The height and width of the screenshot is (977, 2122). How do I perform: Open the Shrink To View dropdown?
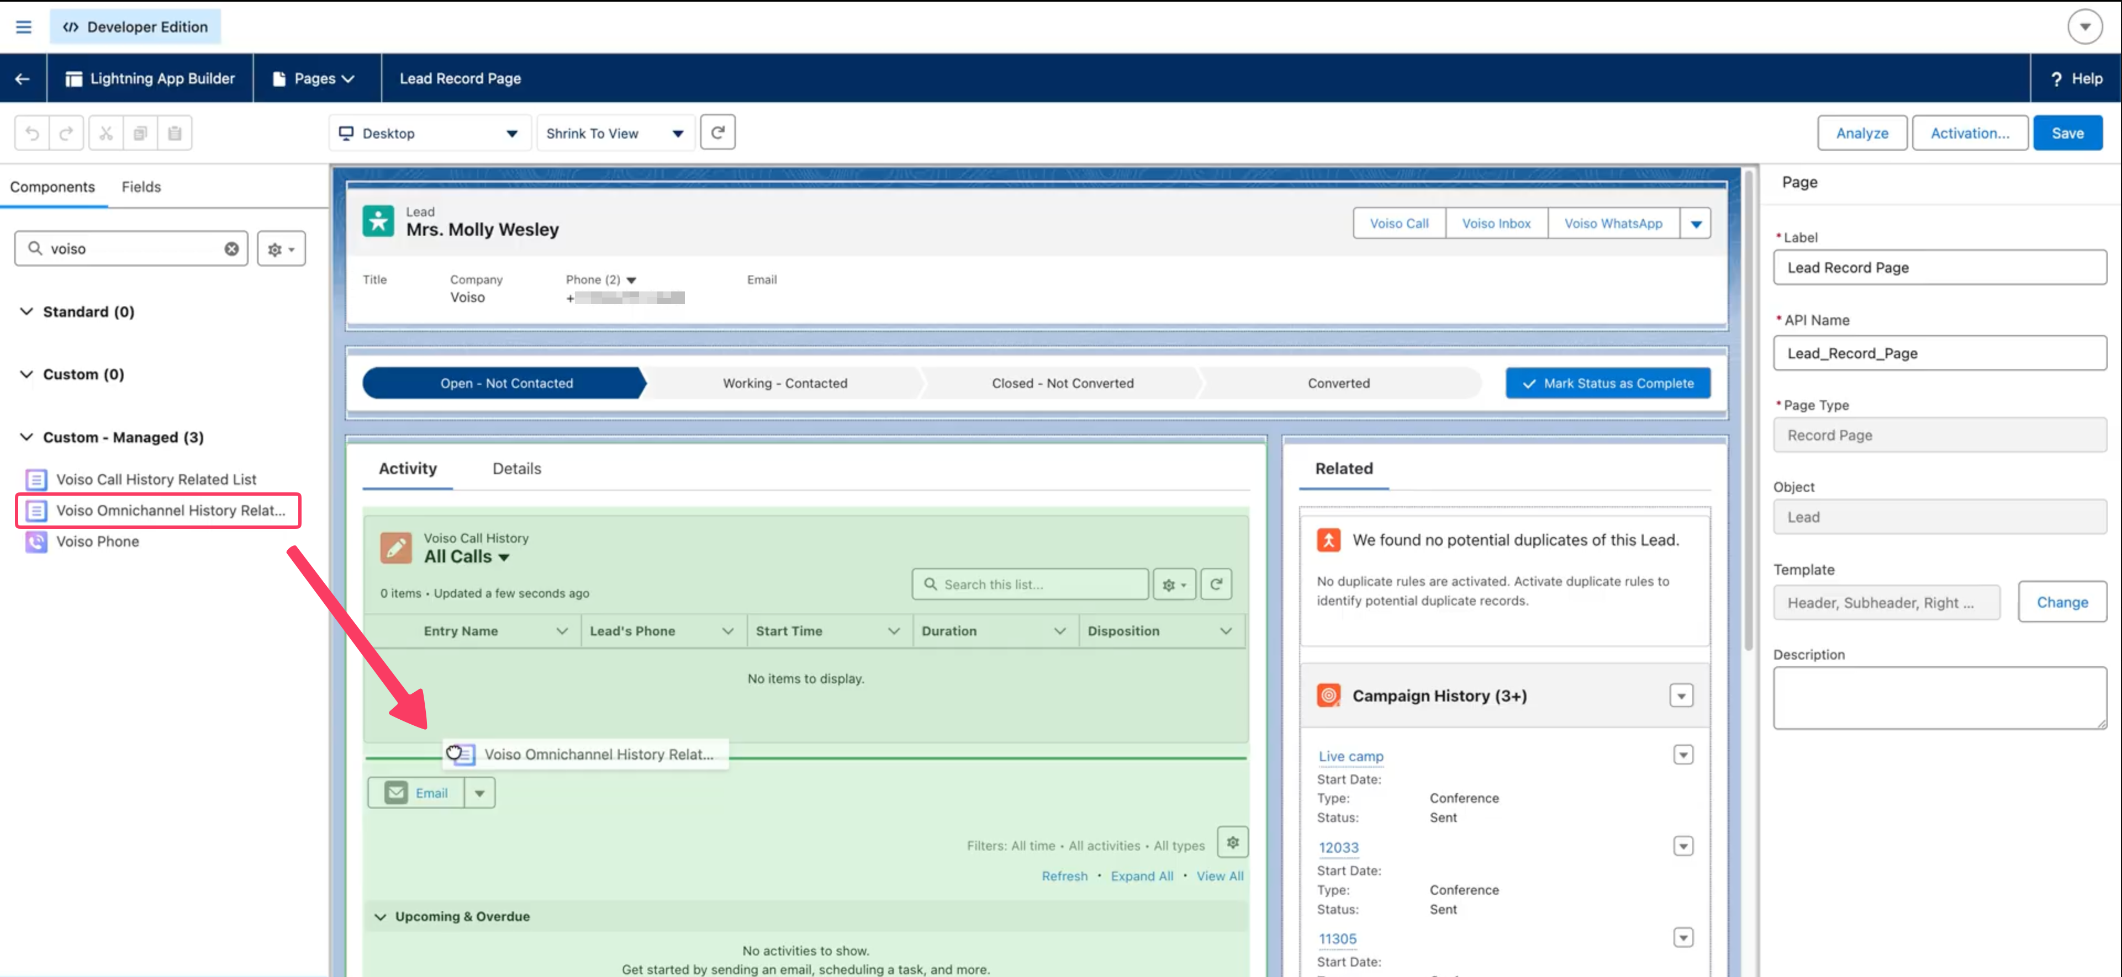615,132
